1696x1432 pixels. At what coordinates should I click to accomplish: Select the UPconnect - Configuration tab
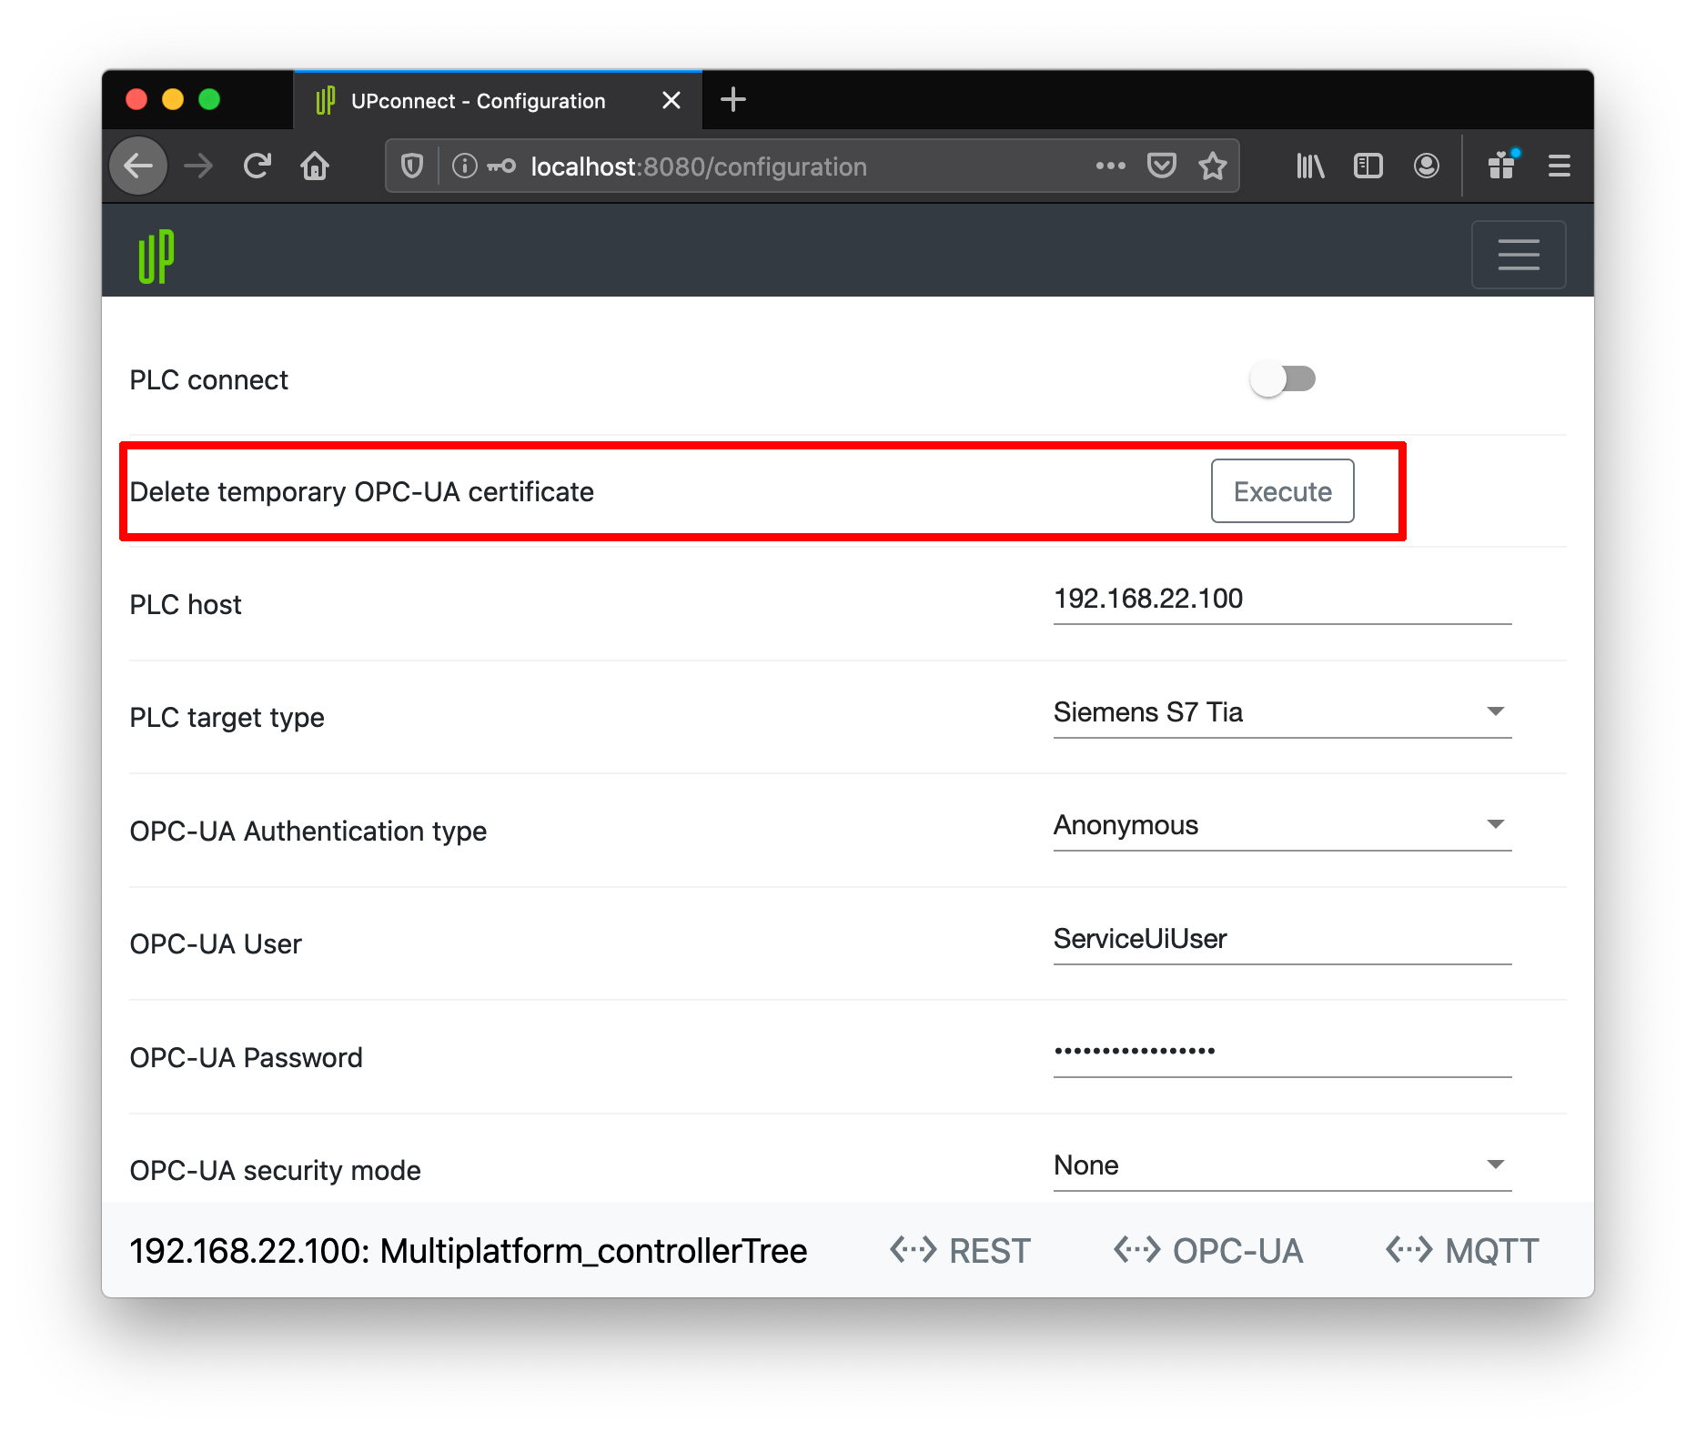[x=478, y=101]
